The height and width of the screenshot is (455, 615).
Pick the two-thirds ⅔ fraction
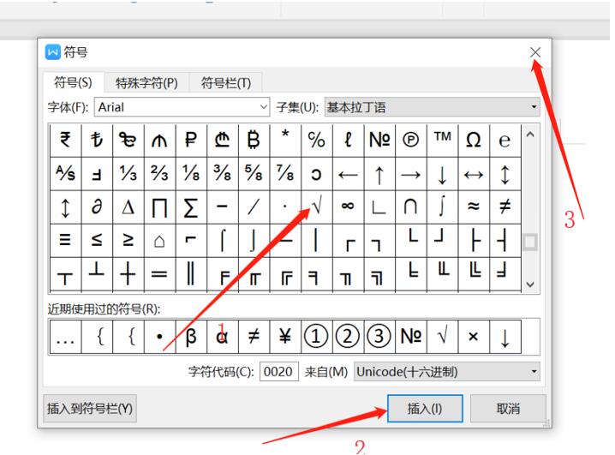(159, 174)
